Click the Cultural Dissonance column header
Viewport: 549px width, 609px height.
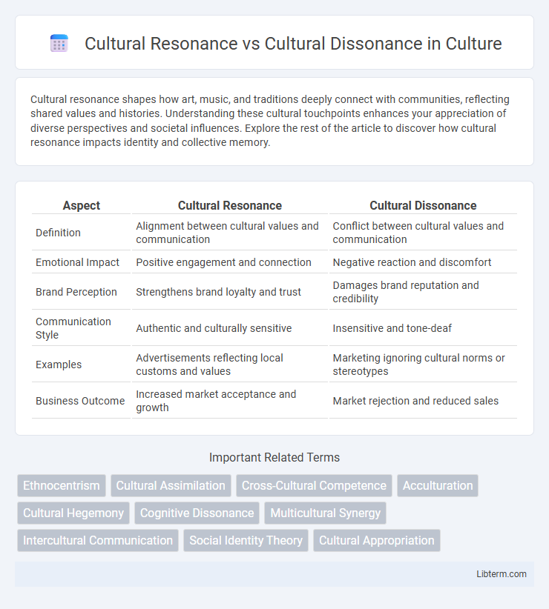[423, 205]
